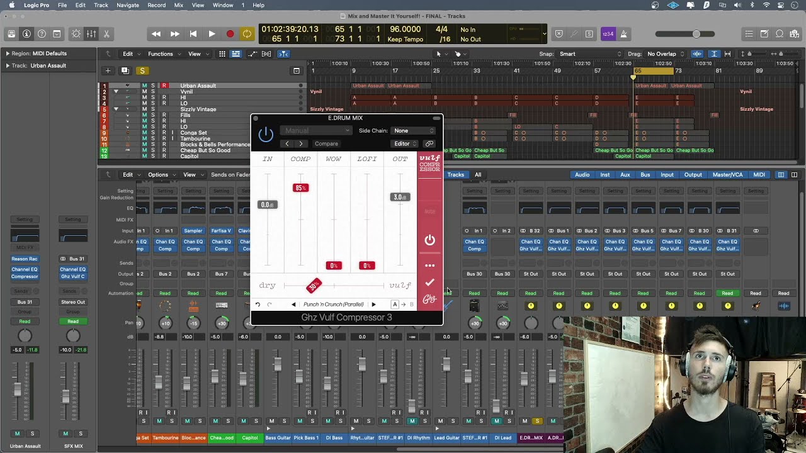Viewport: 806px width, 453px height.
Task: Click the cycle region at bar 65 in ruler
Action: [654, 70]
